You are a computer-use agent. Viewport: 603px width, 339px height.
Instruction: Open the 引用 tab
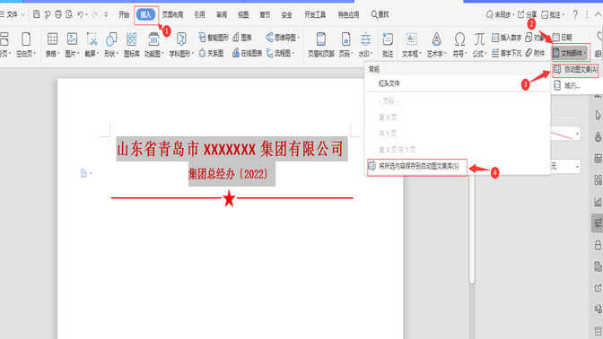199,14
